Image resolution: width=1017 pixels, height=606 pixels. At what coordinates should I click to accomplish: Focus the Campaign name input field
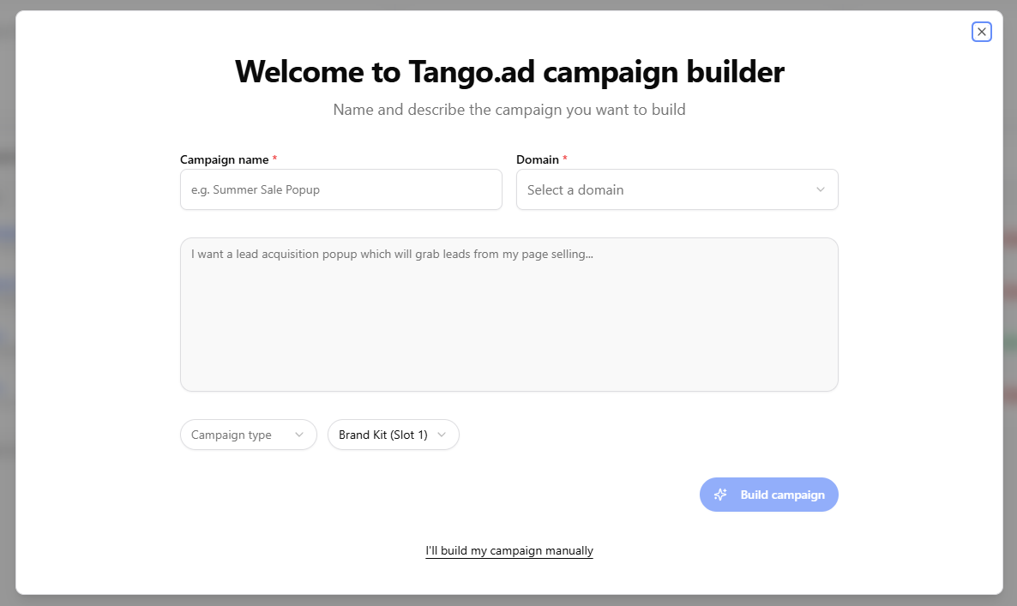[341, 189]
